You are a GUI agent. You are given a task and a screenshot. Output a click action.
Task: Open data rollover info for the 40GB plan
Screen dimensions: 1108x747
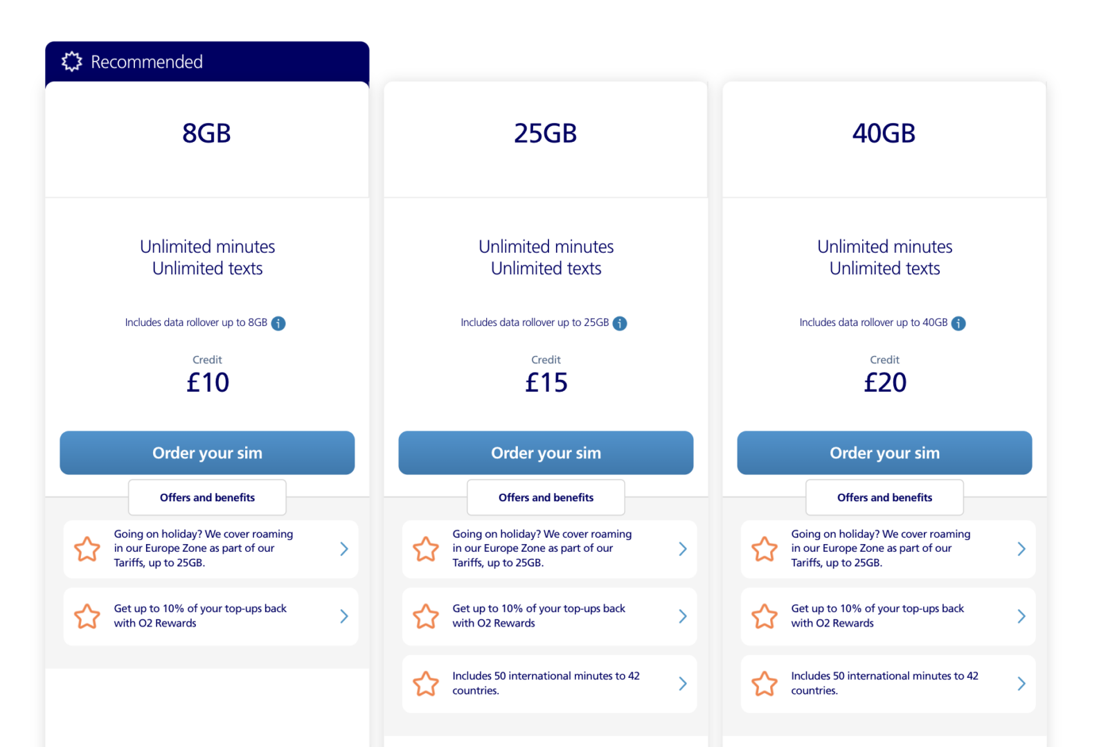coord(958,323)
